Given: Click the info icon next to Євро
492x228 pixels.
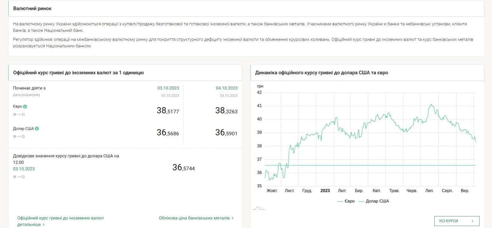Looking at the screenshot, I should pos(25,106).
